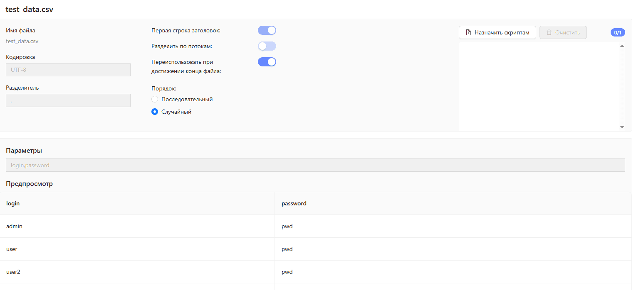Click the Параметры login.password field

(315, 165)
